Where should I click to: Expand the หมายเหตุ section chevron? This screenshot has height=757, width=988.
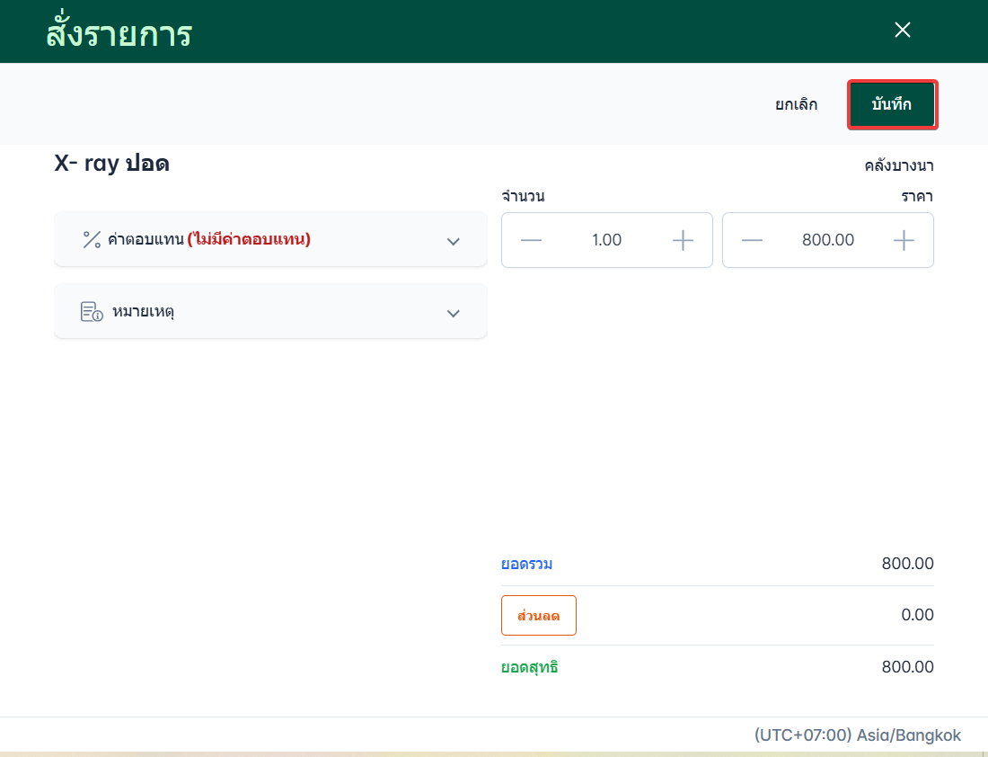[x=453, y=314]
